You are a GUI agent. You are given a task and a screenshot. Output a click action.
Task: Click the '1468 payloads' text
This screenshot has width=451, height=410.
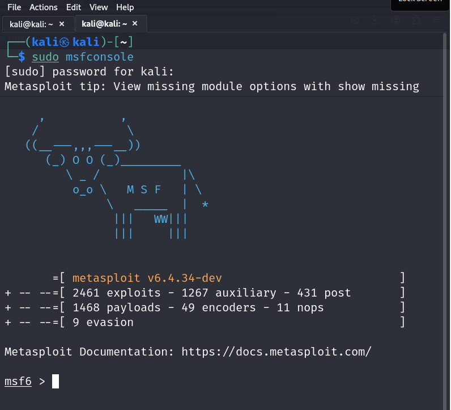click(x=117, y=307)
